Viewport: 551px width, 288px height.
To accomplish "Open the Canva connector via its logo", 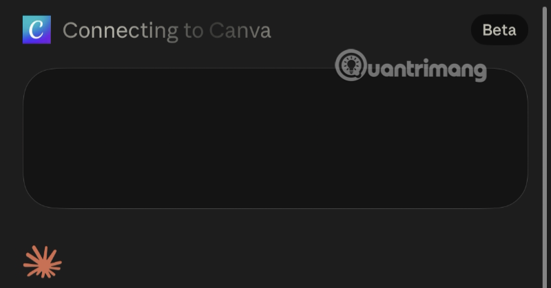I will point(37,30).
